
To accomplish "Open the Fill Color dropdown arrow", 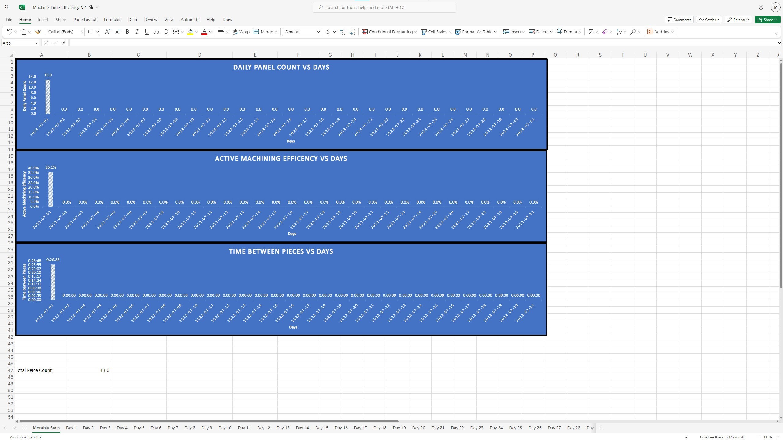I will point(197,31).
